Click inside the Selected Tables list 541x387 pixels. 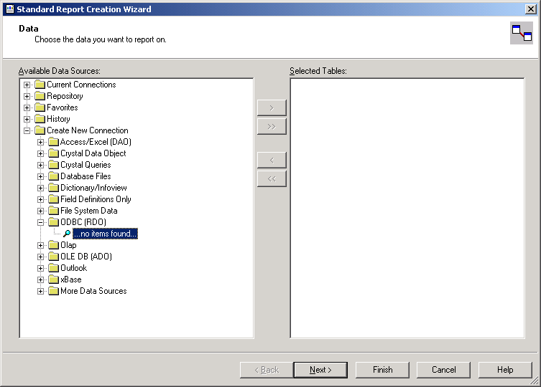point(407,208)
